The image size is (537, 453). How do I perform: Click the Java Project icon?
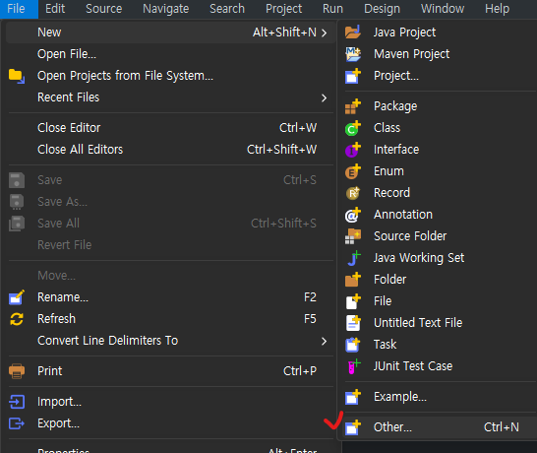coord(353,32)
